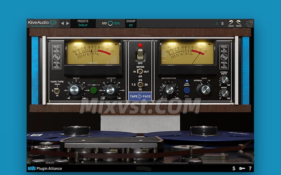Click the red power LED
Viewport: 281px width, 175px height.
(140, 45)
